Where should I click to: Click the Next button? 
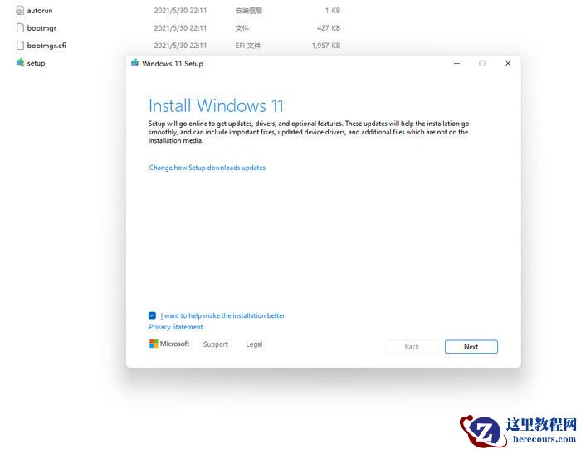click(x=471, y=346)
